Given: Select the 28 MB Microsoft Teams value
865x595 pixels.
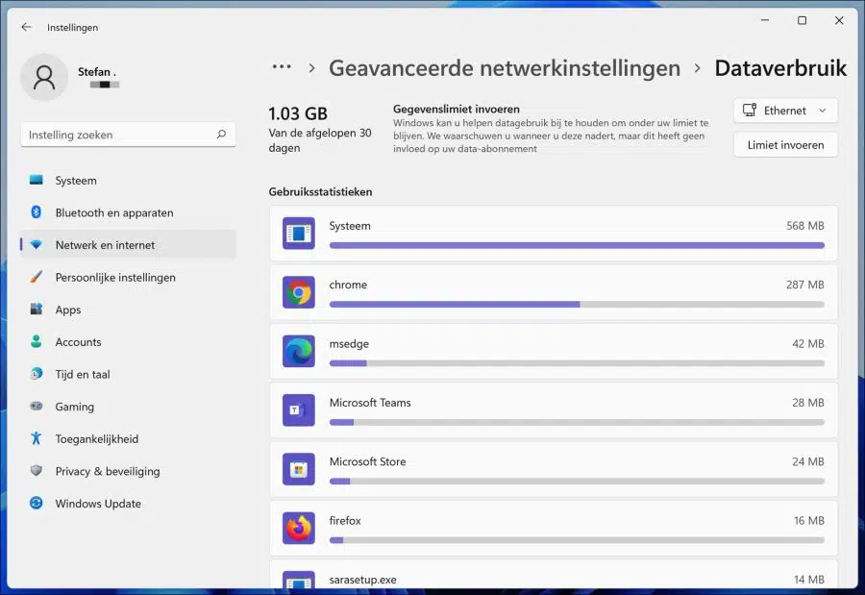Looking at the screenshot, I should tap(808, 403).
